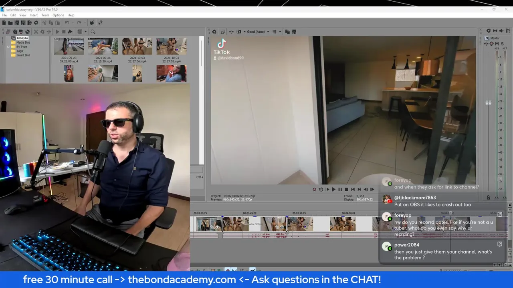Open the View menu

[23, 15]
